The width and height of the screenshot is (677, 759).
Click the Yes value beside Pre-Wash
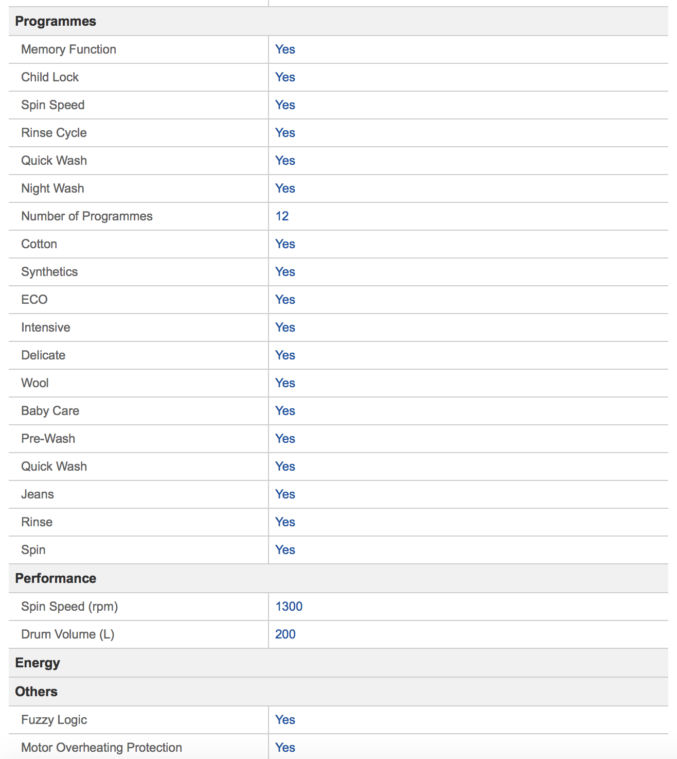click(285, 439)
